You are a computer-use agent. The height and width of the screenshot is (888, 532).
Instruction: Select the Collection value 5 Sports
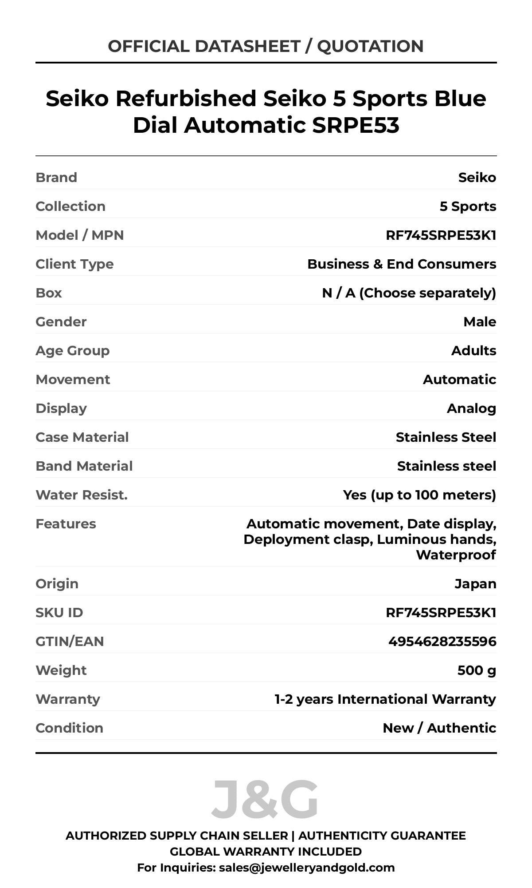(468, 206)
